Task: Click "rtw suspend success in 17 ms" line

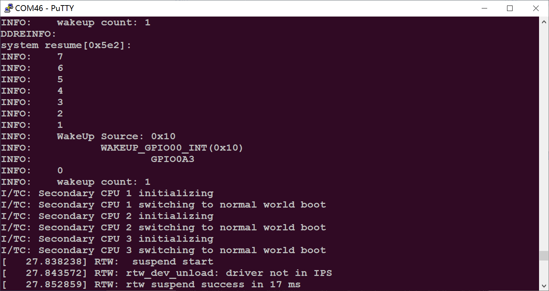Action: tap(213, 285)
